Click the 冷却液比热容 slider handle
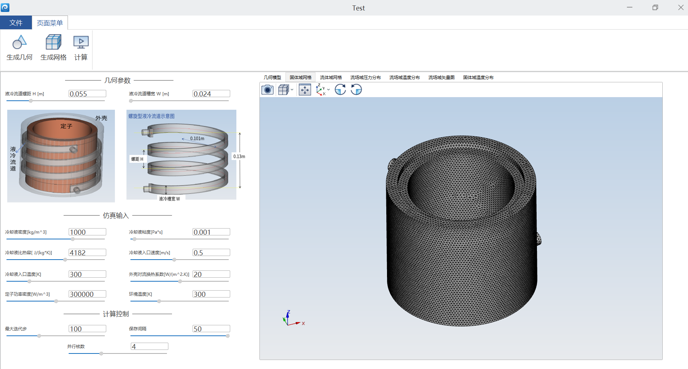This screenshot has height=369, width=688. coord(65,260)
